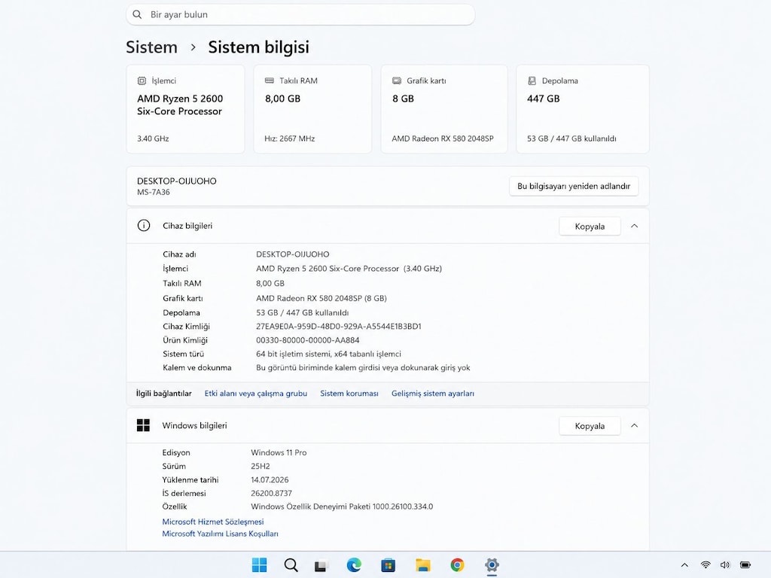Focus the 'Bir ayar bulun' search field
The height and width of the screenshot is (578, 771).
(300, 14)
